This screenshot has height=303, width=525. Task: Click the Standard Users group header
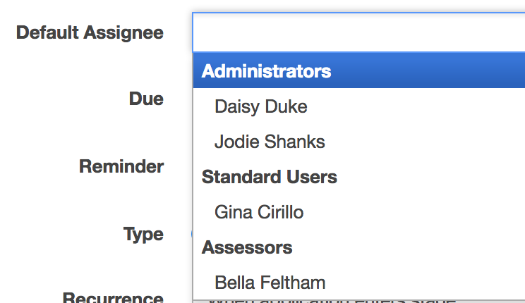tap(269, 177)
